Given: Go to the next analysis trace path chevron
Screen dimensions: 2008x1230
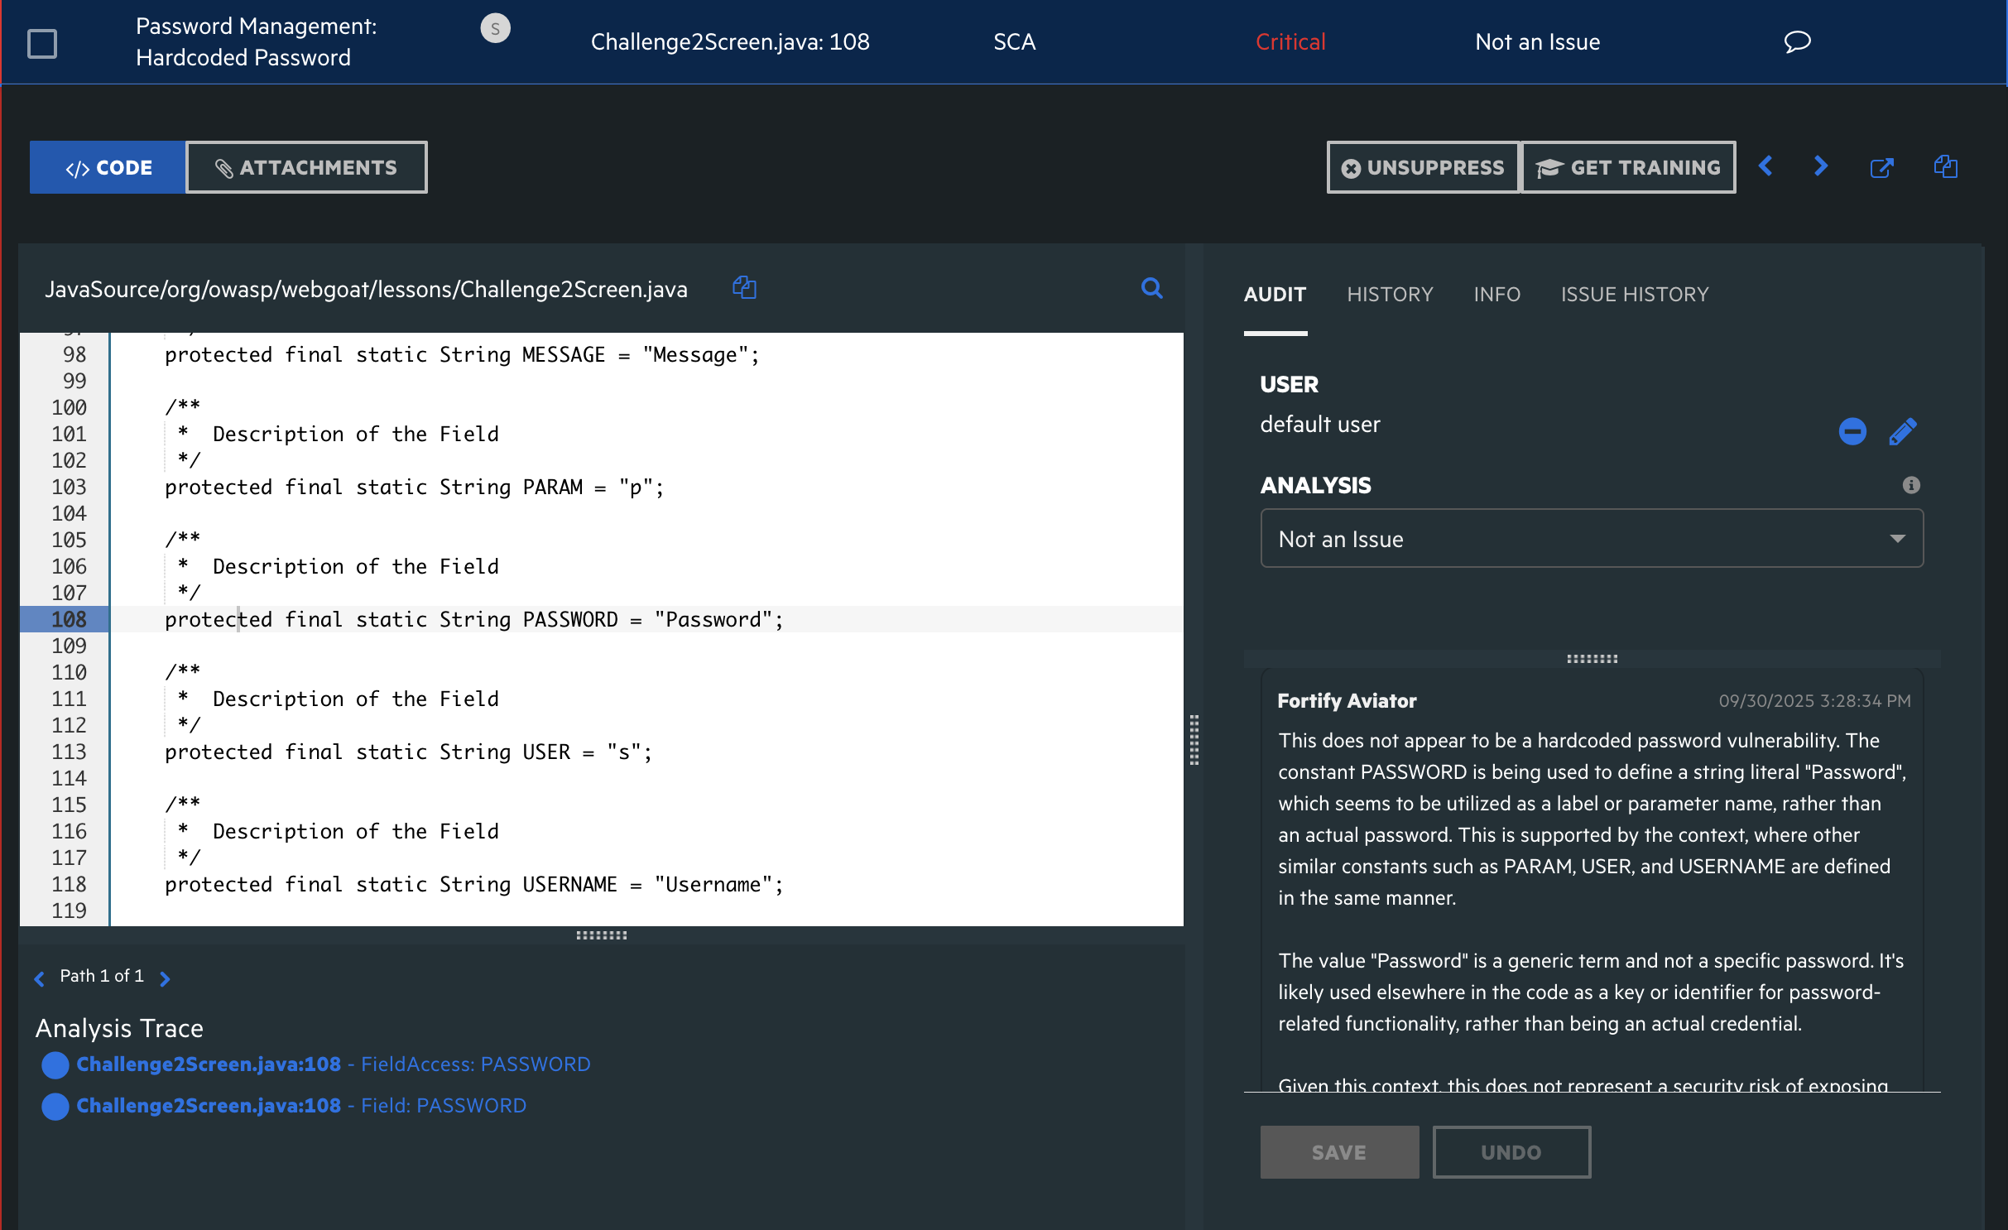Looking at the screenshot, I should coord(165,979).
